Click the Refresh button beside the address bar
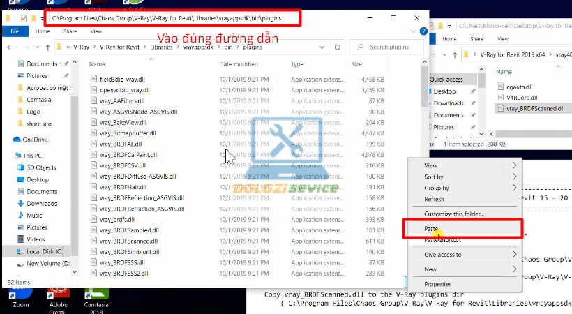The height and width of the screenshot is (314, 572). pos(338,47)
